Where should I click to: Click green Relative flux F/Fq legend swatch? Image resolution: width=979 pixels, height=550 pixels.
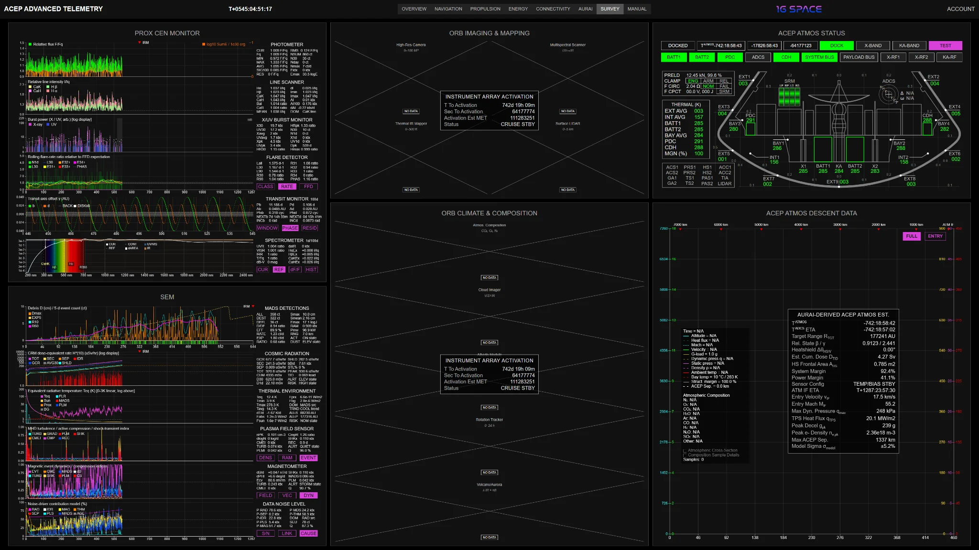point(30,44)
